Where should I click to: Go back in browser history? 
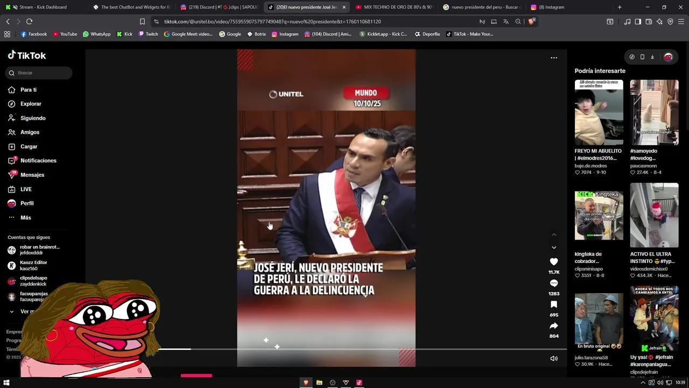point(8,22)
